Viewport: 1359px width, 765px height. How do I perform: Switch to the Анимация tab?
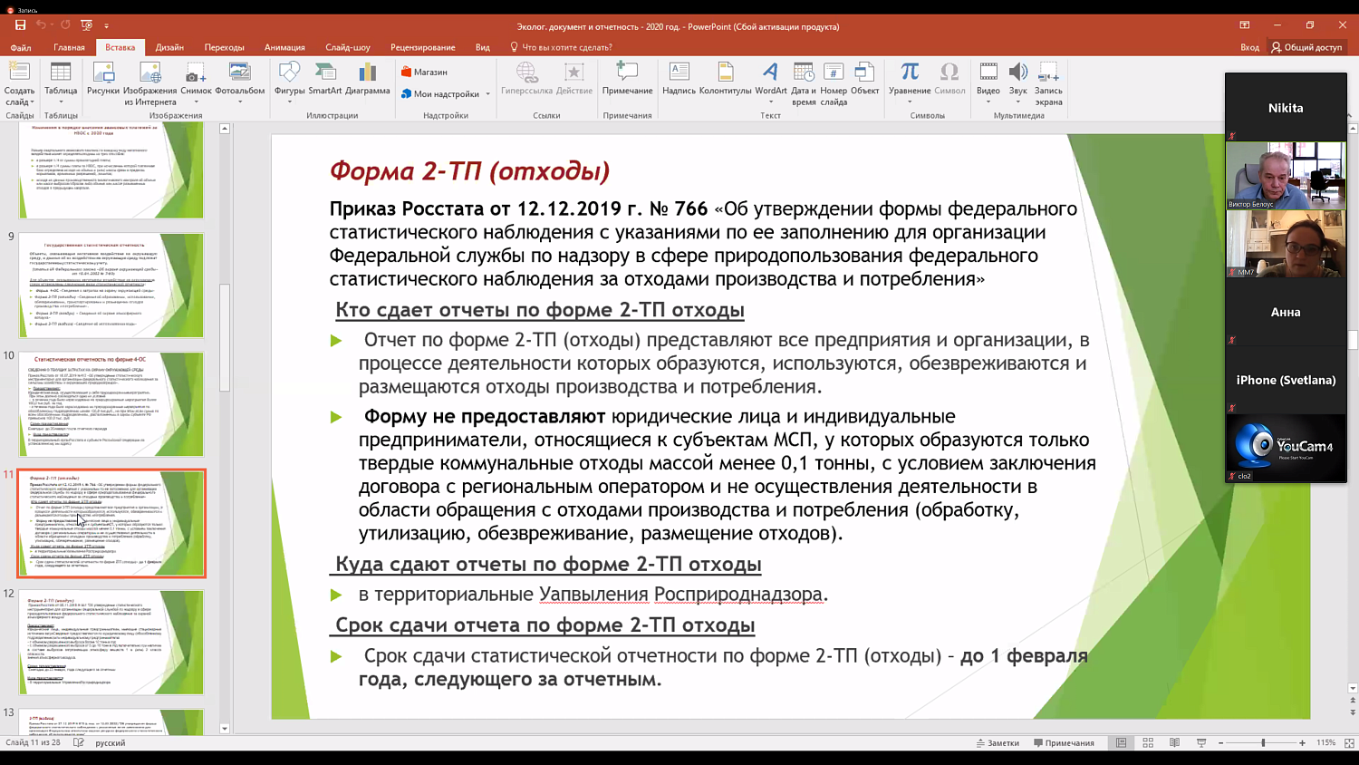tap(284, 47)
